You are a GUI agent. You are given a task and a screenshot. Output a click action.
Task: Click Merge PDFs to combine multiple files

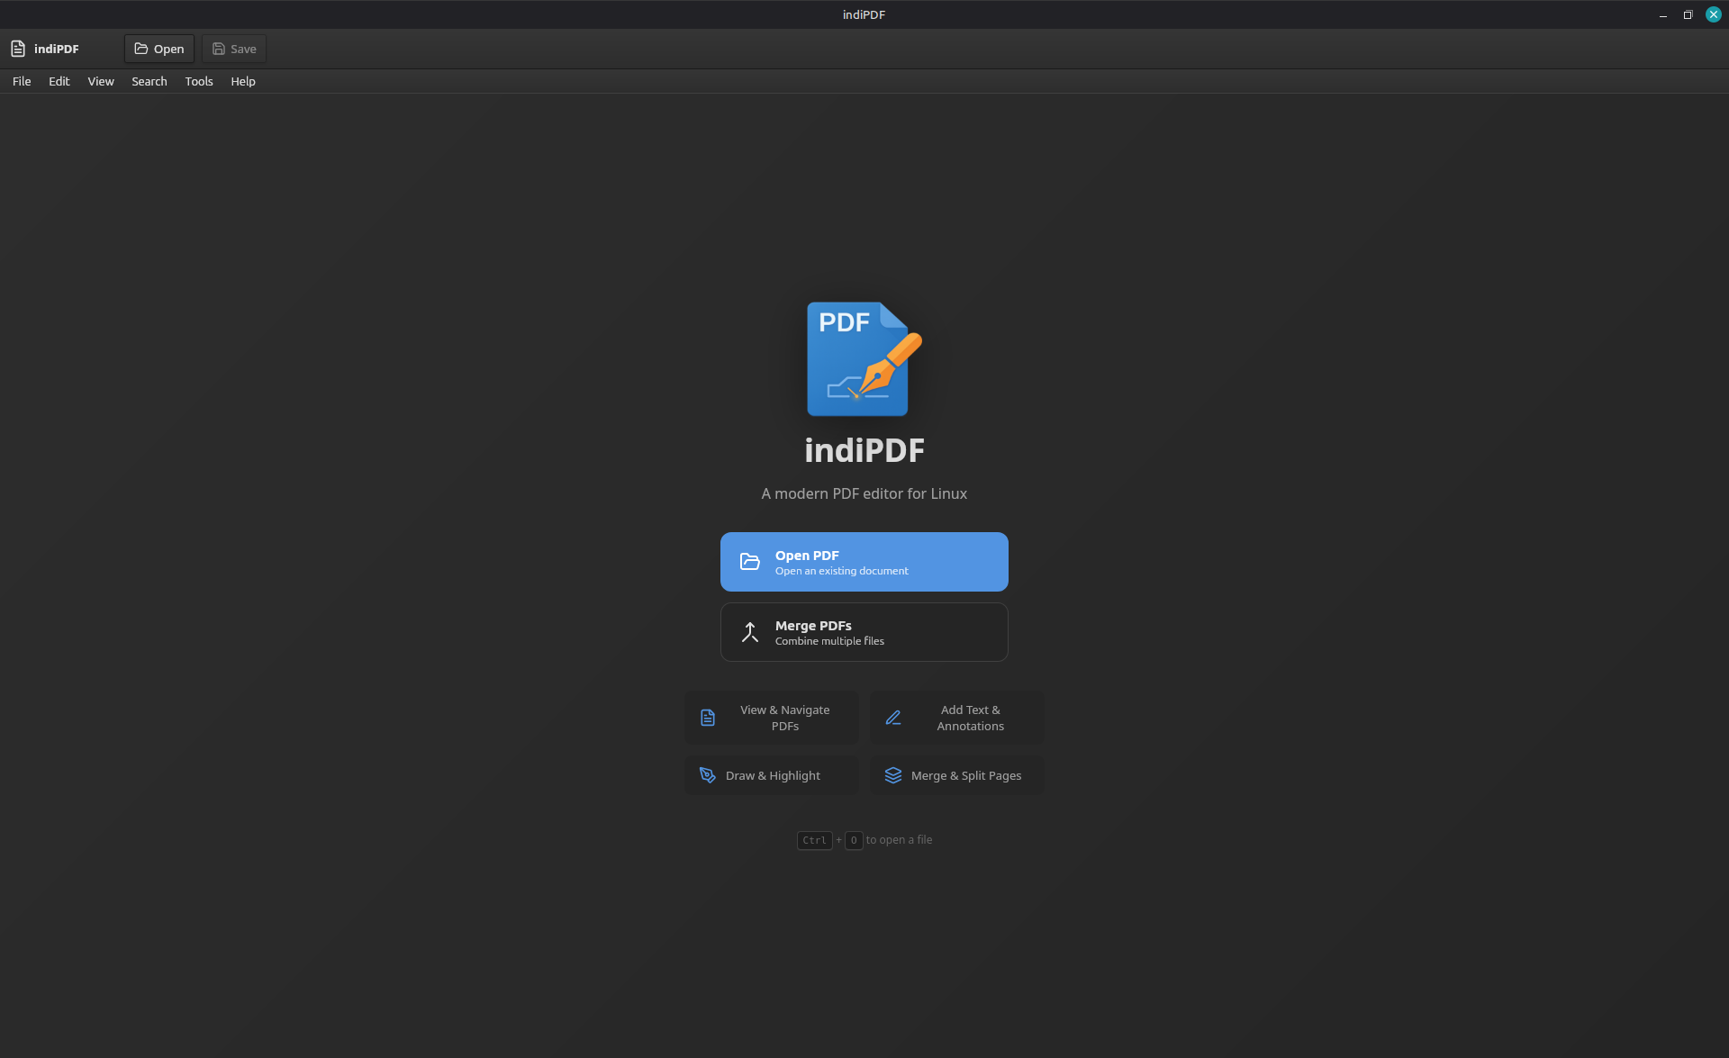863,631
